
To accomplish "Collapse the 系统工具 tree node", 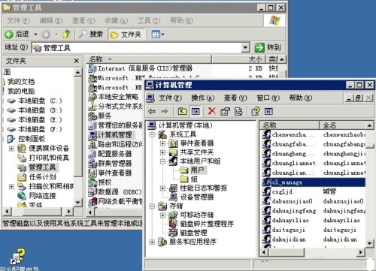I will click(x=152, y=134).
